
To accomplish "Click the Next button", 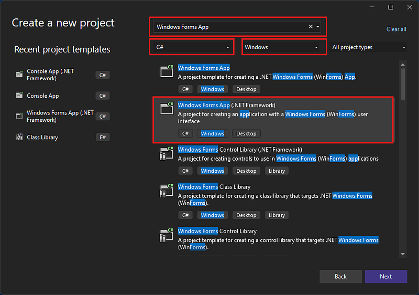I will (x=386, y=276).
